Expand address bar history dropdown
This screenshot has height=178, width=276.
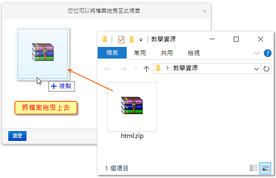point(257,69)
